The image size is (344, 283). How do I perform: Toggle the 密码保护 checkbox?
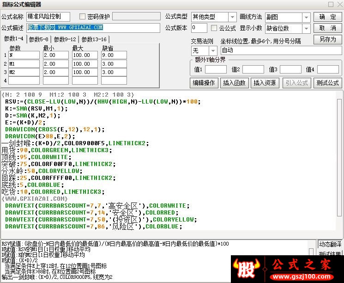[82, 17]
